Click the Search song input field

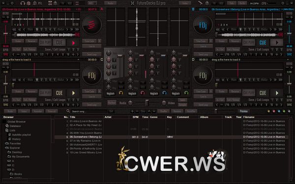89,111
